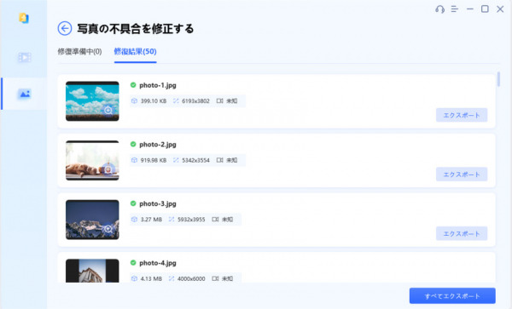This screenshot has width=512, height=309.
Task: Click すべてエクスポート button
Action: [452, 295]
